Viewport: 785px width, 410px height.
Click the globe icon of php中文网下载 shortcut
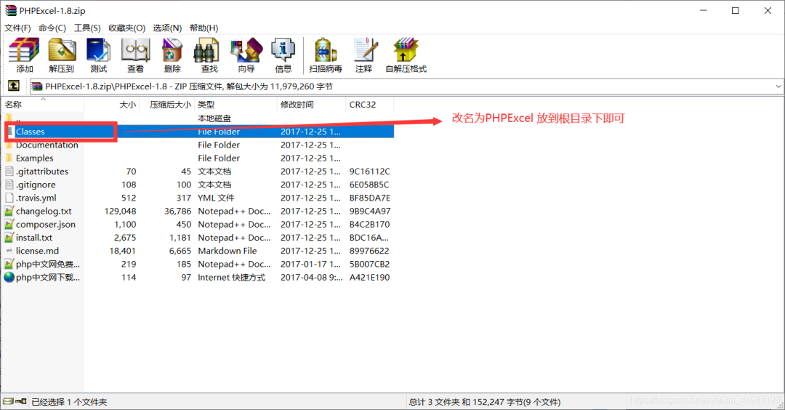coord(9,277)
